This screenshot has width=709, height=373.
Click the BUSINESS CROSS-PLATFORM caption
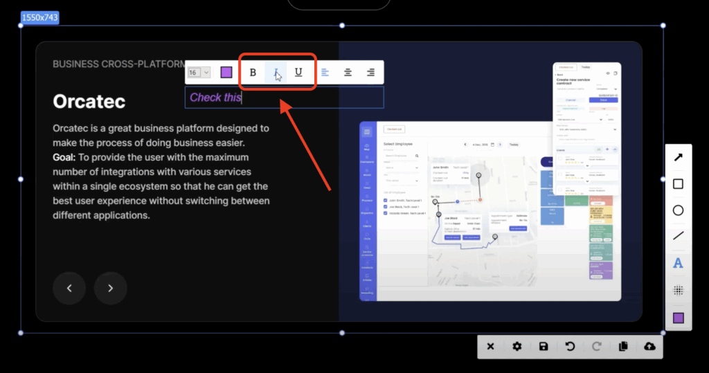119,64
